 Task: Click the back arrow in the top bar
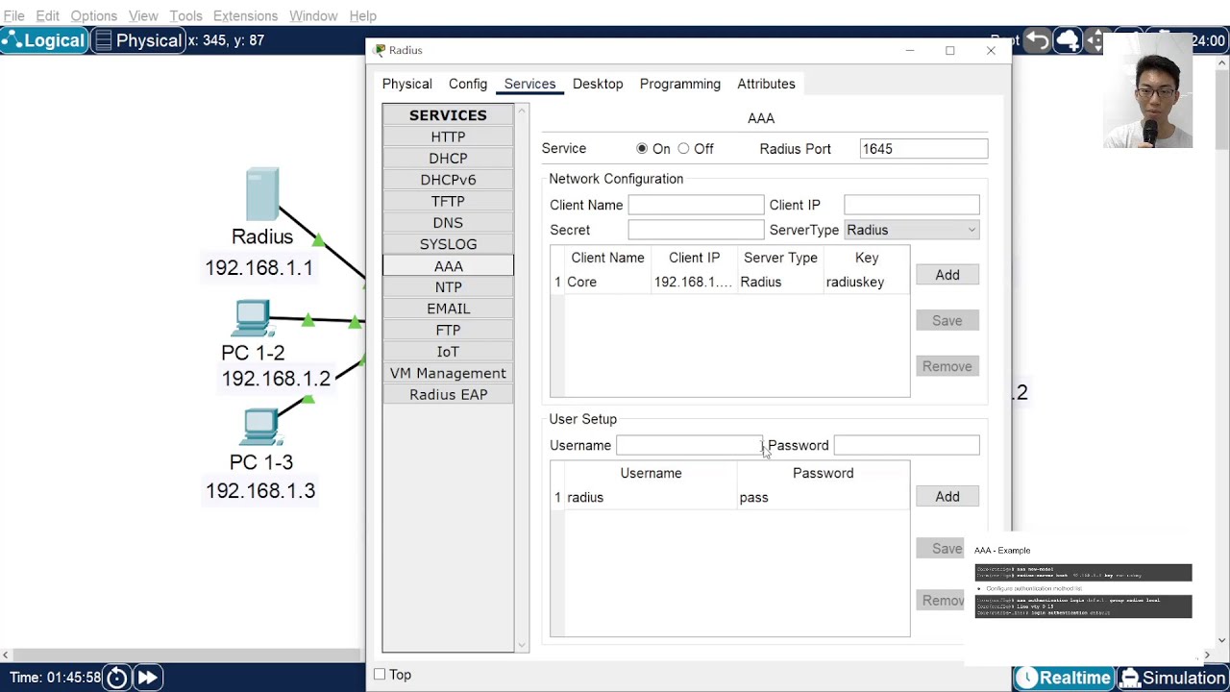pos(1038,40)
